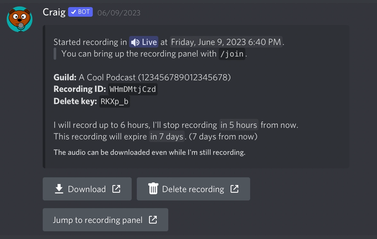The width and height of the screenshot is (377, 239).
Task: Click the verified checkmark in the BOT badge
Action: [73, 12]
